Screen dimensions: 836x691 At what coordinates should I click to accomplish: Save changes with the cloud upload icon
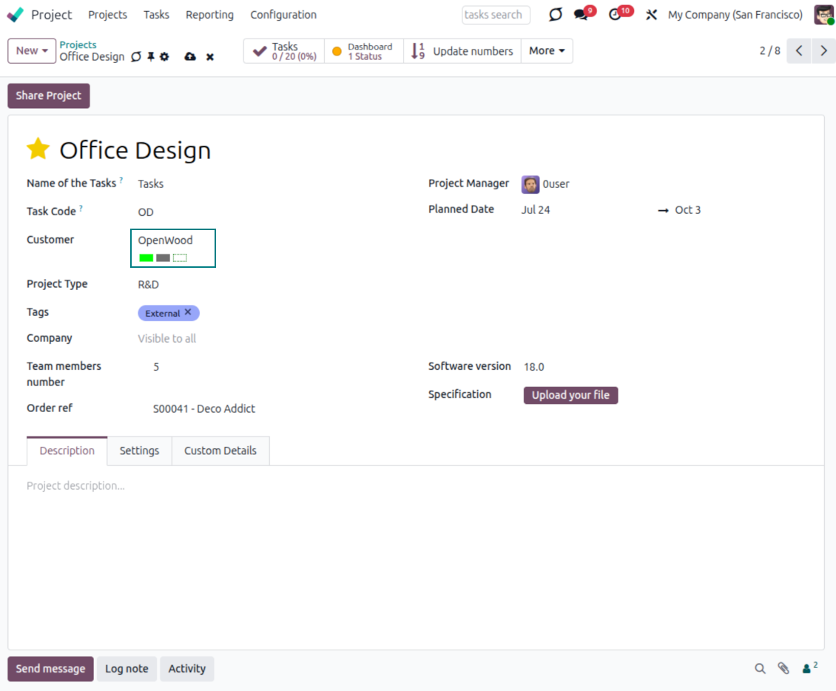coord(190,56)
